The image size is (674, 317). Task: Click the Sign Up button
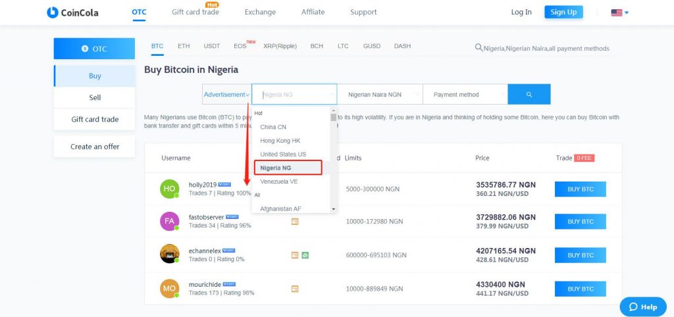click(563, 12)
